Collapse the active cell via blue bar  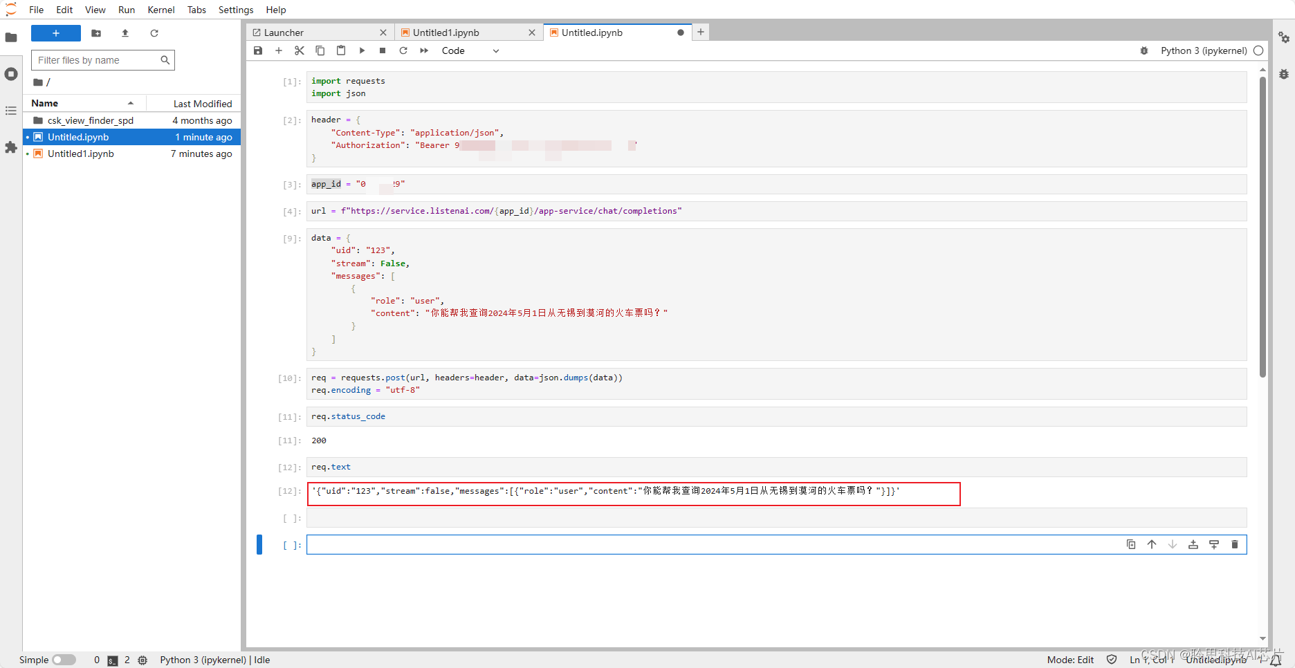pyautogui.click(x=259, y=544)
